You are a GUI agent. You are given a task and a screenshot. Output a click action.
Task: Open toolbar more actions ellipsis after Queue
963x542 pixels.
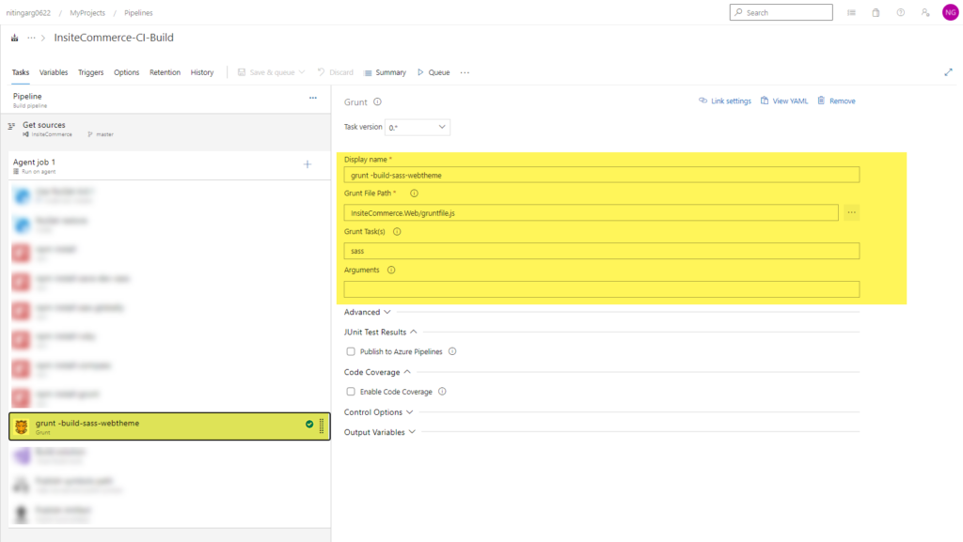465,72
